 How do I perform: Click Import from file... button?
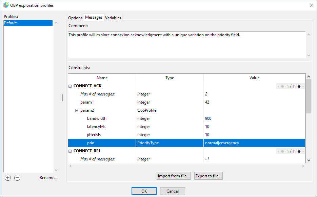[x=174, y=176]
